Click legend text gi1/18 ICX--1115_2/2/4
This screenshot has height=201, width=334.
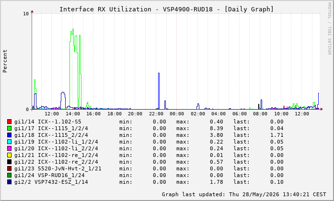(51, 135)
